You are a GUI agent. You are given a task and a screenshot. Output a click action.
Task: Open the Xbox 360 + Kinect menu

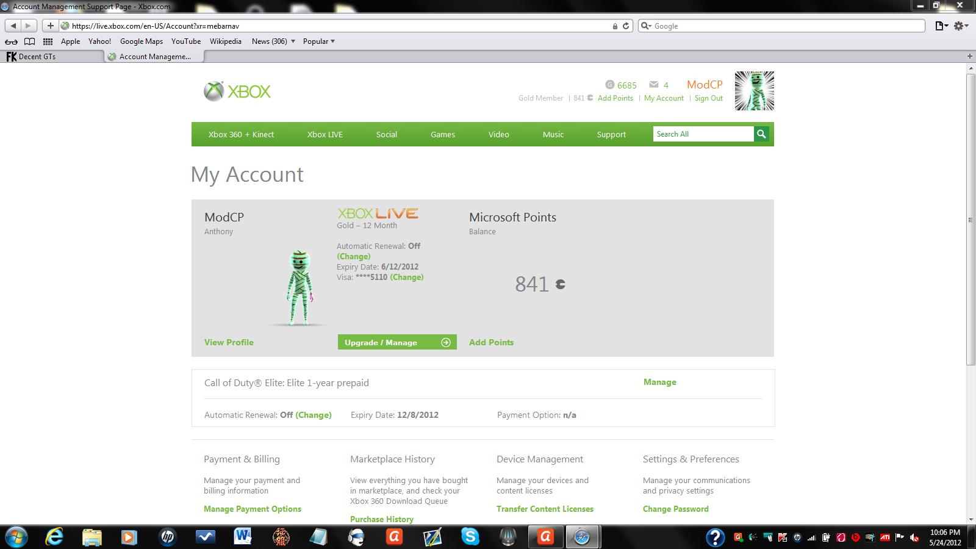click(x=241, y=134)
